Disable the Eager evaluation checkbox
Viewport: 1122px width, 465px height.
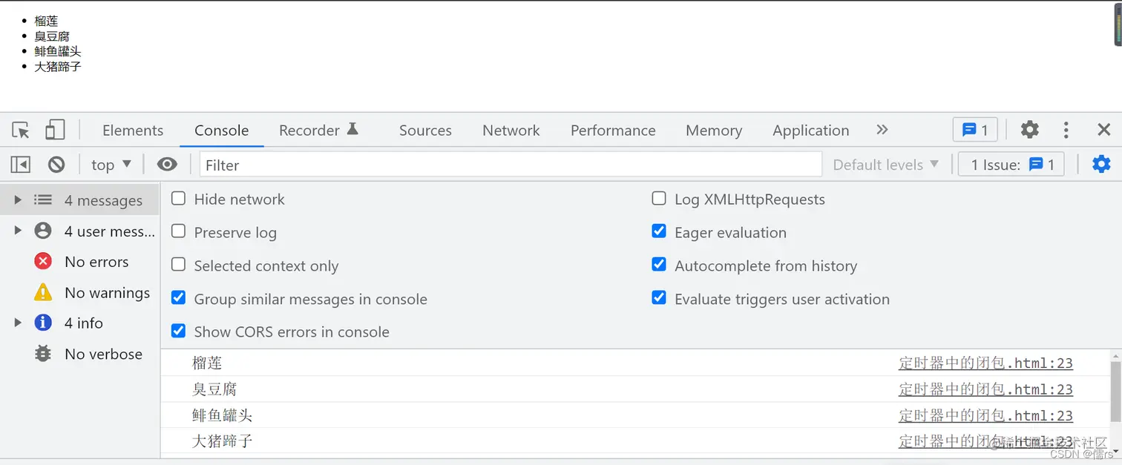click(x=659, y=231)
